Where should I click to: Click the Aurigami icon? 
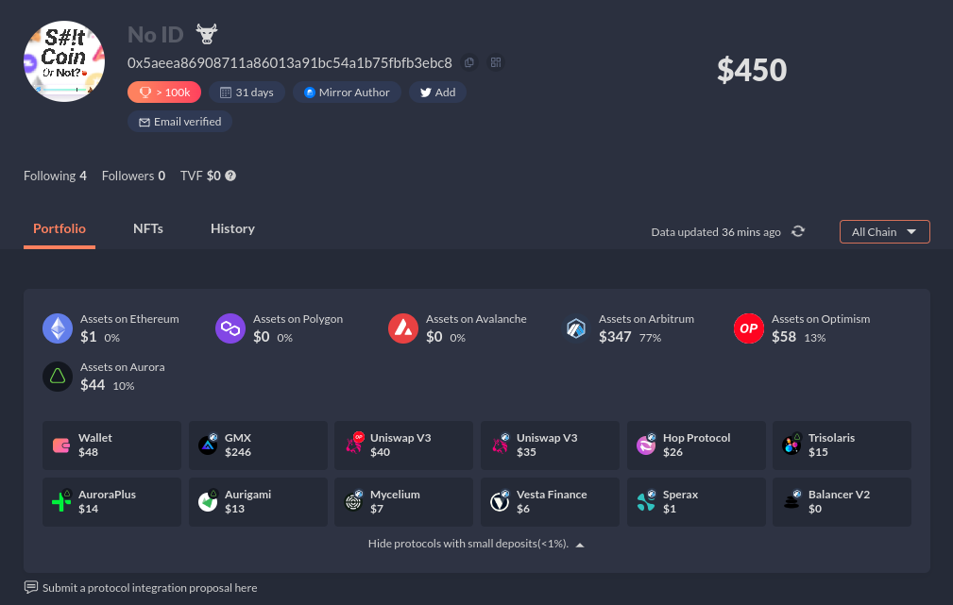coord(208,501)
